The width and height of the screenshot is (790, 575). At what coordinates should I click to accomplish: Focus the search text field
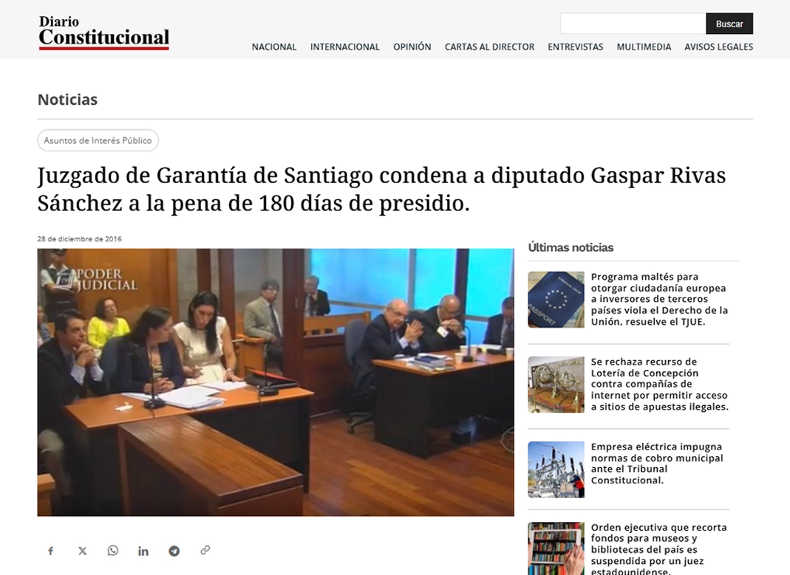coord(633,24)
